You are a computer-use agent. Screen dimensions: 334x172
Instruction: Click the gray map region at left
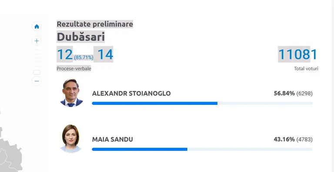point(10,151)
